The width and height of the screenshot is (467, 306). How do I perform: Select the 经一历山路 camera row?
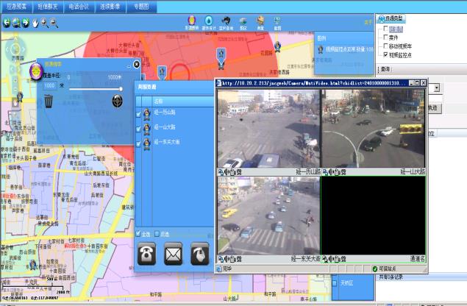(175, 113)
